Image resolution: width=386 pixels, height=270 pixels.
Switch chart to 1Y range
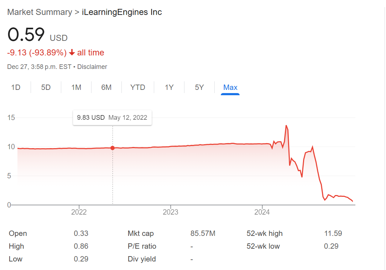[x=169, y=87]
